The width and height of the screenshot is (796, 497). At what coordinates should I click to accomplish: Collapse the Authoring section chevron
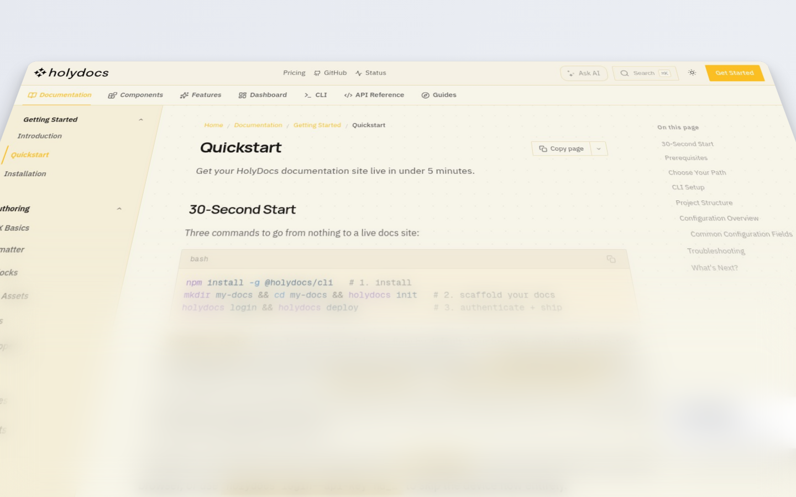click(x=119, y=209)
